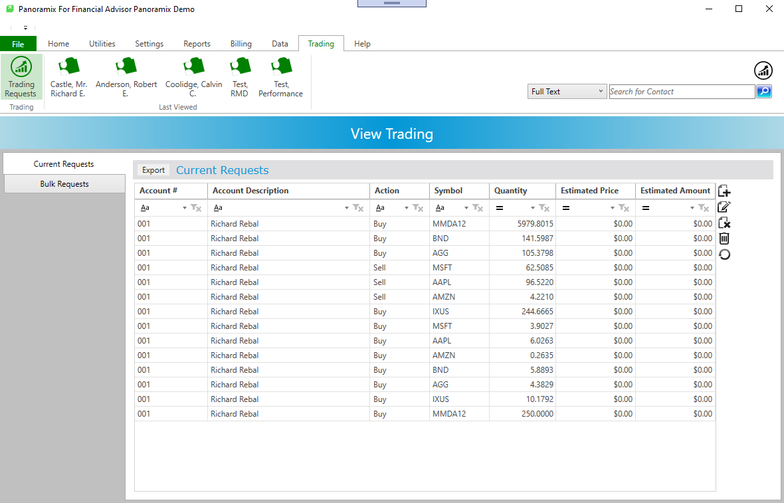Switch to the Settings ribbon tab
Image resolution: width=784 pixels, height=503 pixels.
tap(149, 44)
